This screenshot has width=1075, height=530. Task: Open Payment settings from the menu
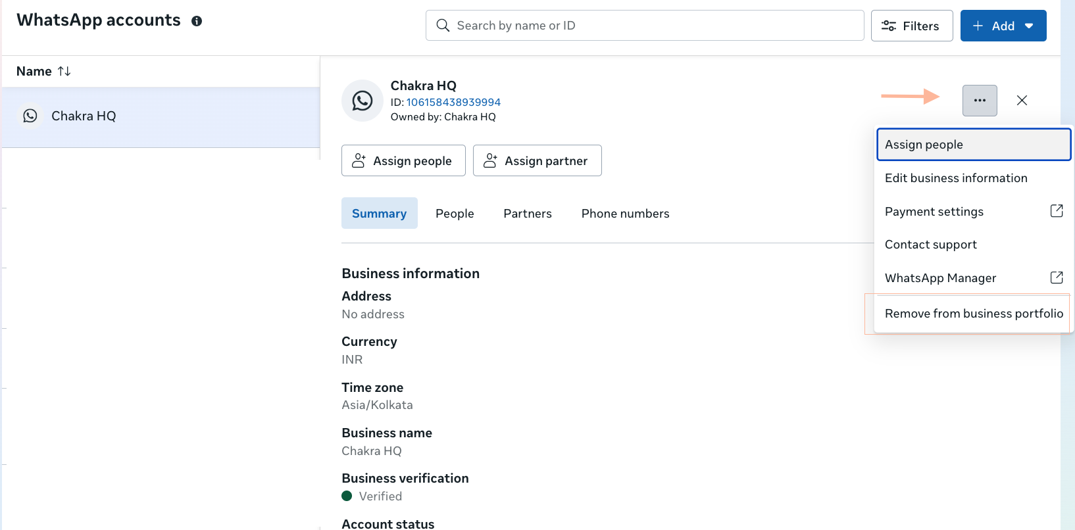point(974,211)
